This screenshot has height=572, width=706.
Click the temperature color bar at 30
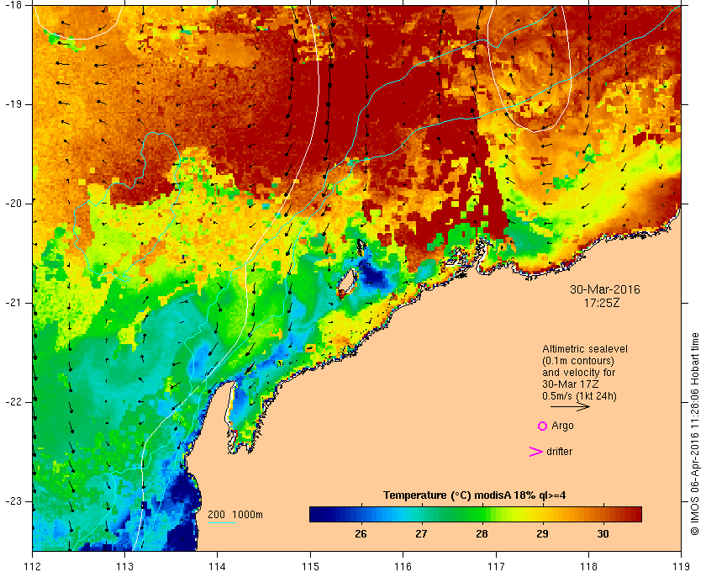pyautogui.click(x=603, y=514)
